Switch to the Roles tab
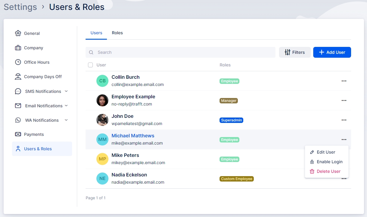 click(117, 33)
